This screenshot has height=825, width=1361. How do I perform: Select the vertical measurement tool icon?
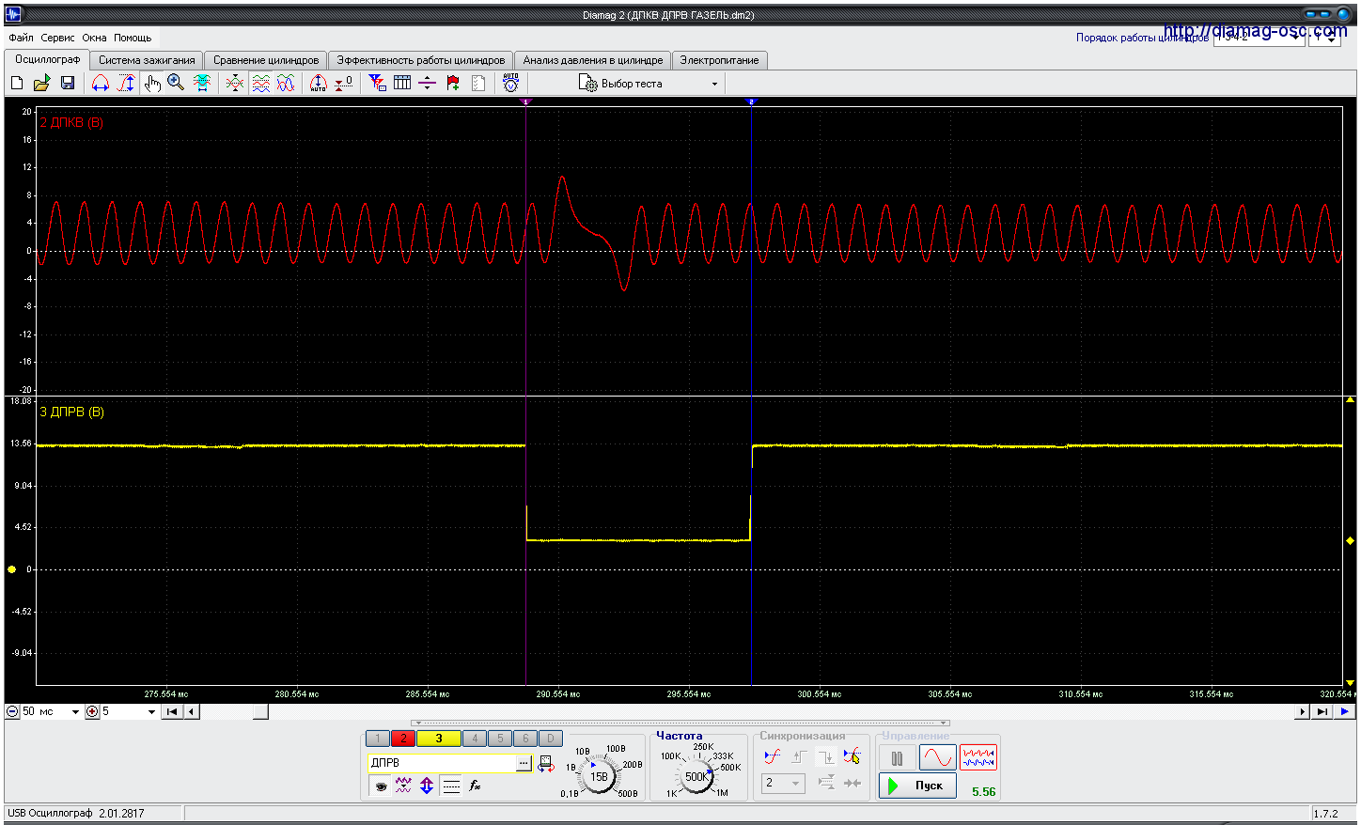pyautogui.click(x=125, y=83)
